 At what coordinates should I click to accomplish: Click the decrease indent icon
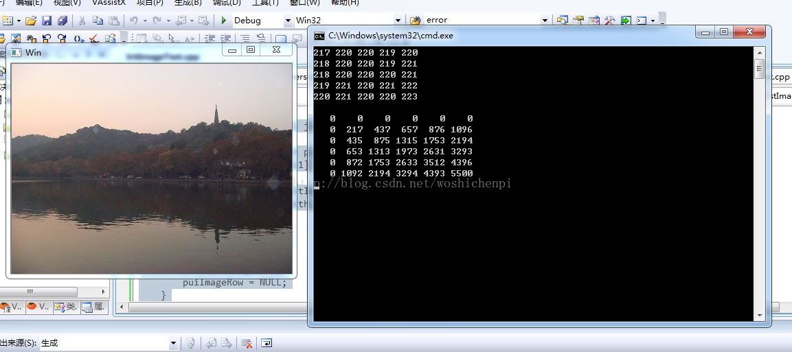(210, 38)
